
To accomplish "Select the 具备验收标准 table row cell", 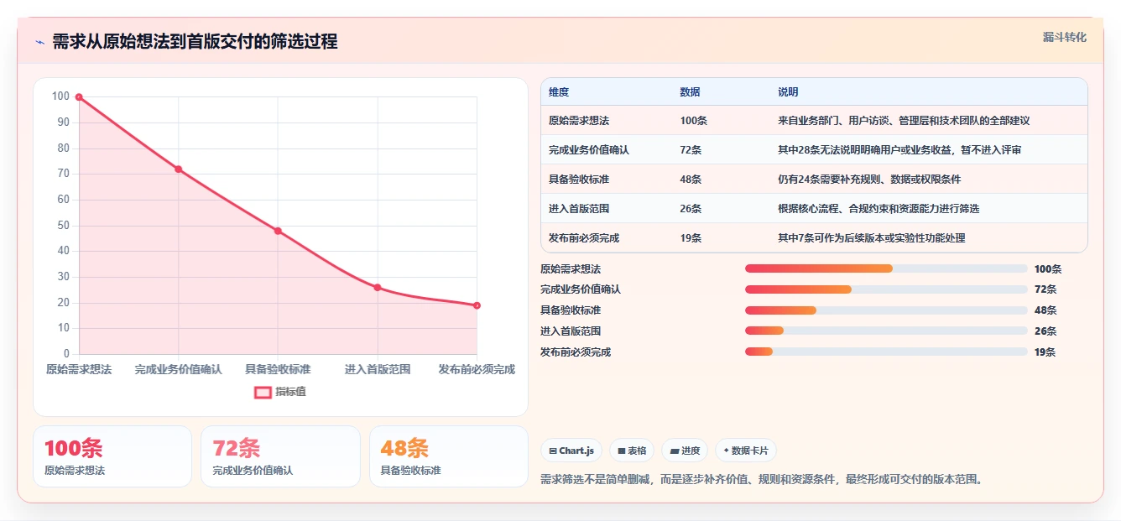I will pyautogui.click(x=579, y=180).
